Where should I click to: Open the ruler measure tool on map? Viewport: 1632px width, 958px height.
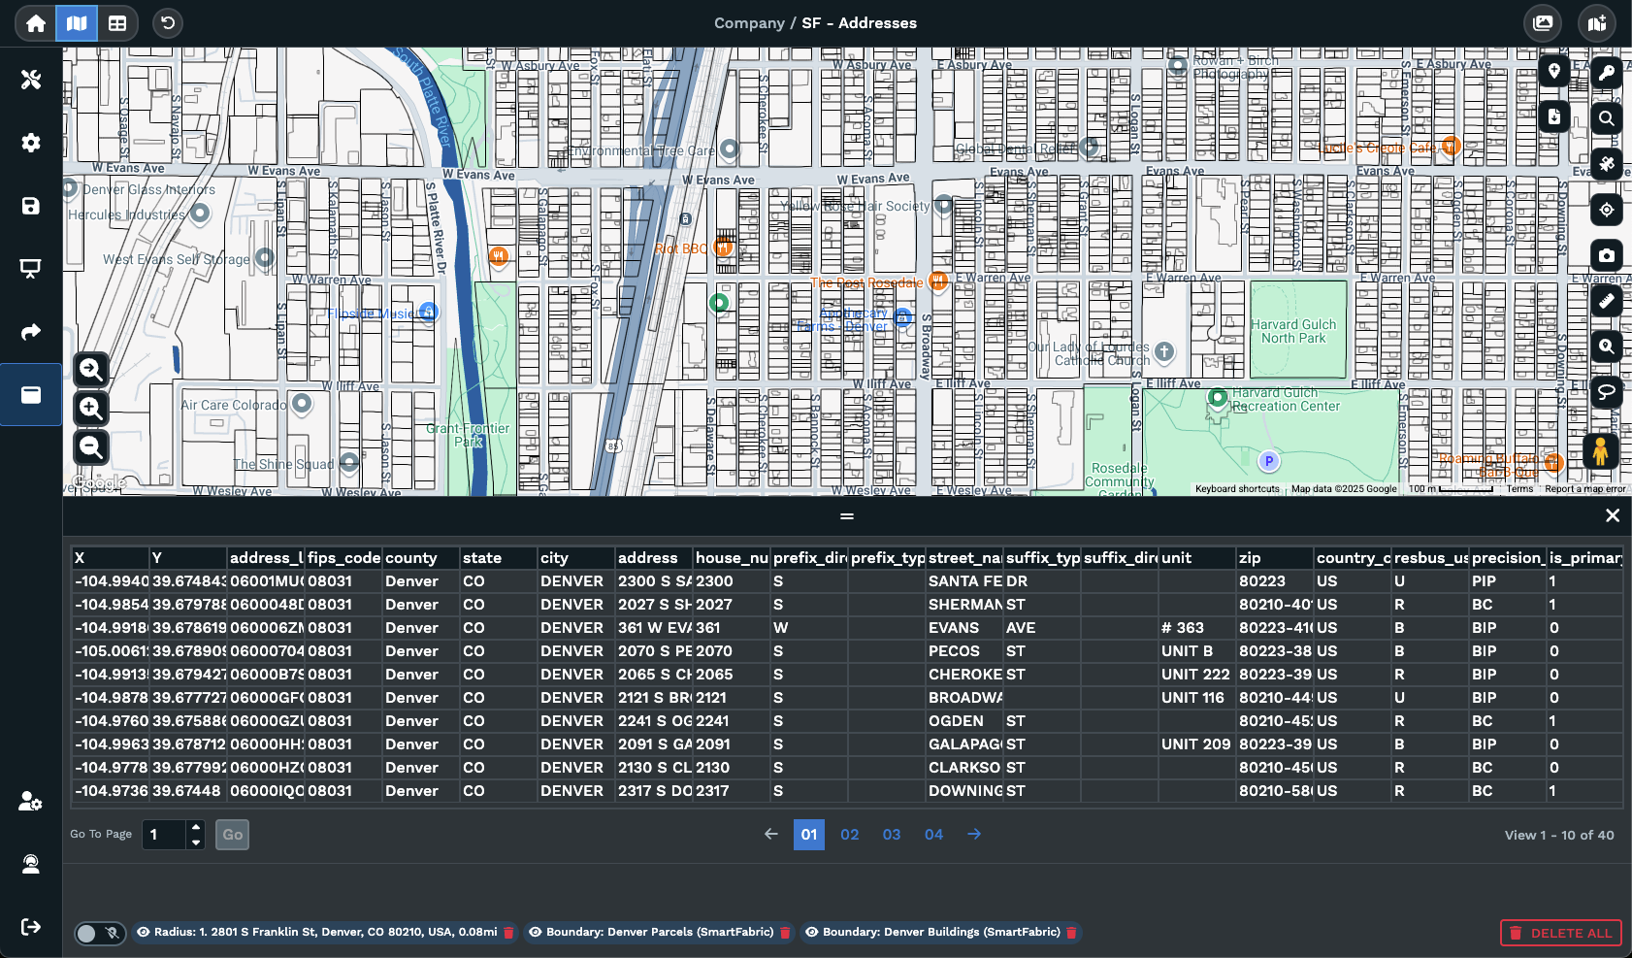1607,301
